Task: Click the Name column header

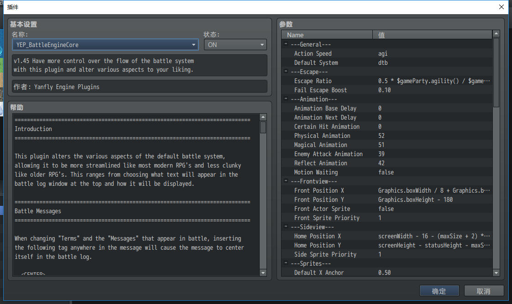Action: tap(327, 35)
